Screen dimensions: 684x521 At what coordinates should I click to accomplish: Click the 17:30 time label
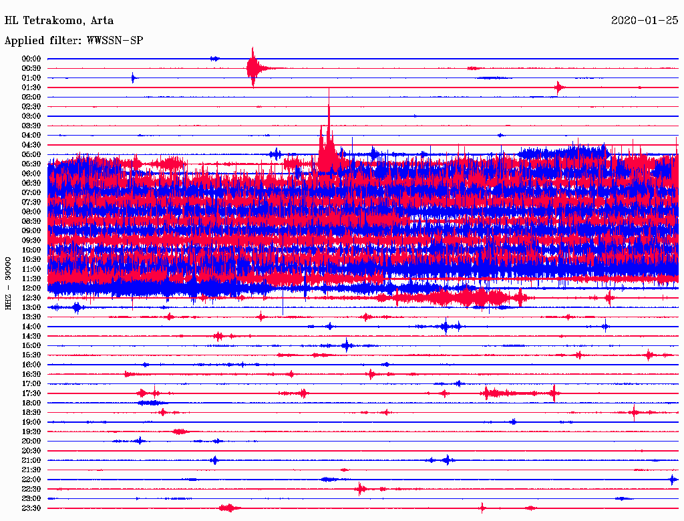(31, 393)
